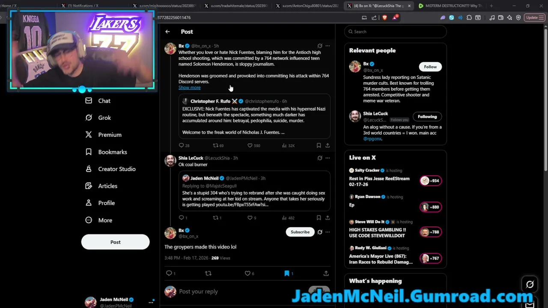Screen dimensions: 548x308
Task: Toggle the blue bookmark on main post
Action: [287, 273]
